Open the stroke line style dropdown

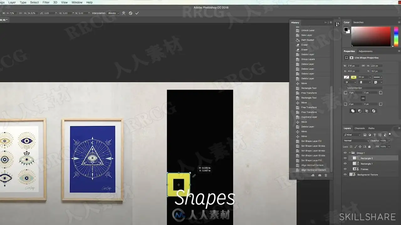click(378, 77)
